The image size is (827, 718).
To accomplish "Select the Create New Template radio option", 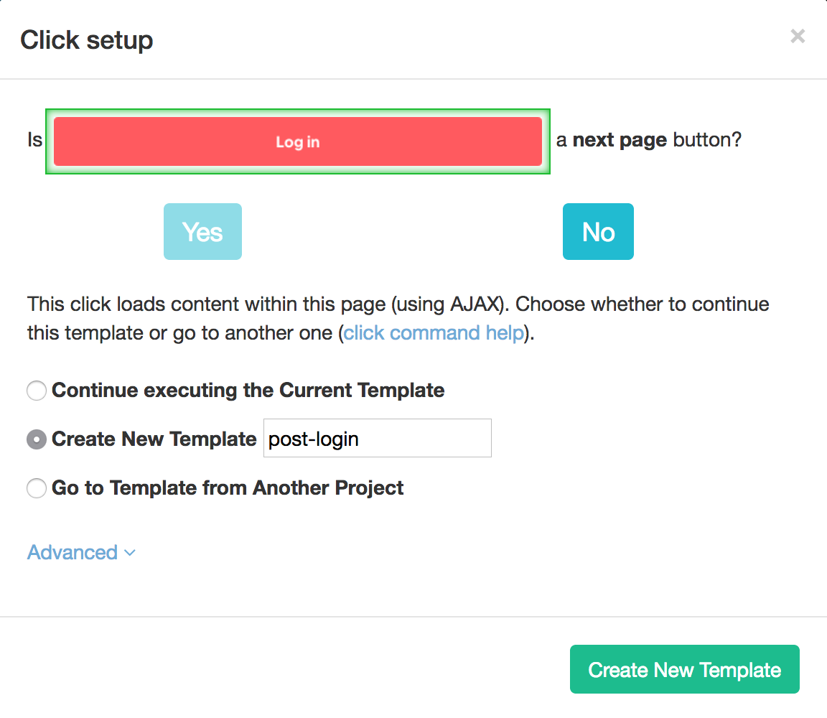I will pos(37,439).
